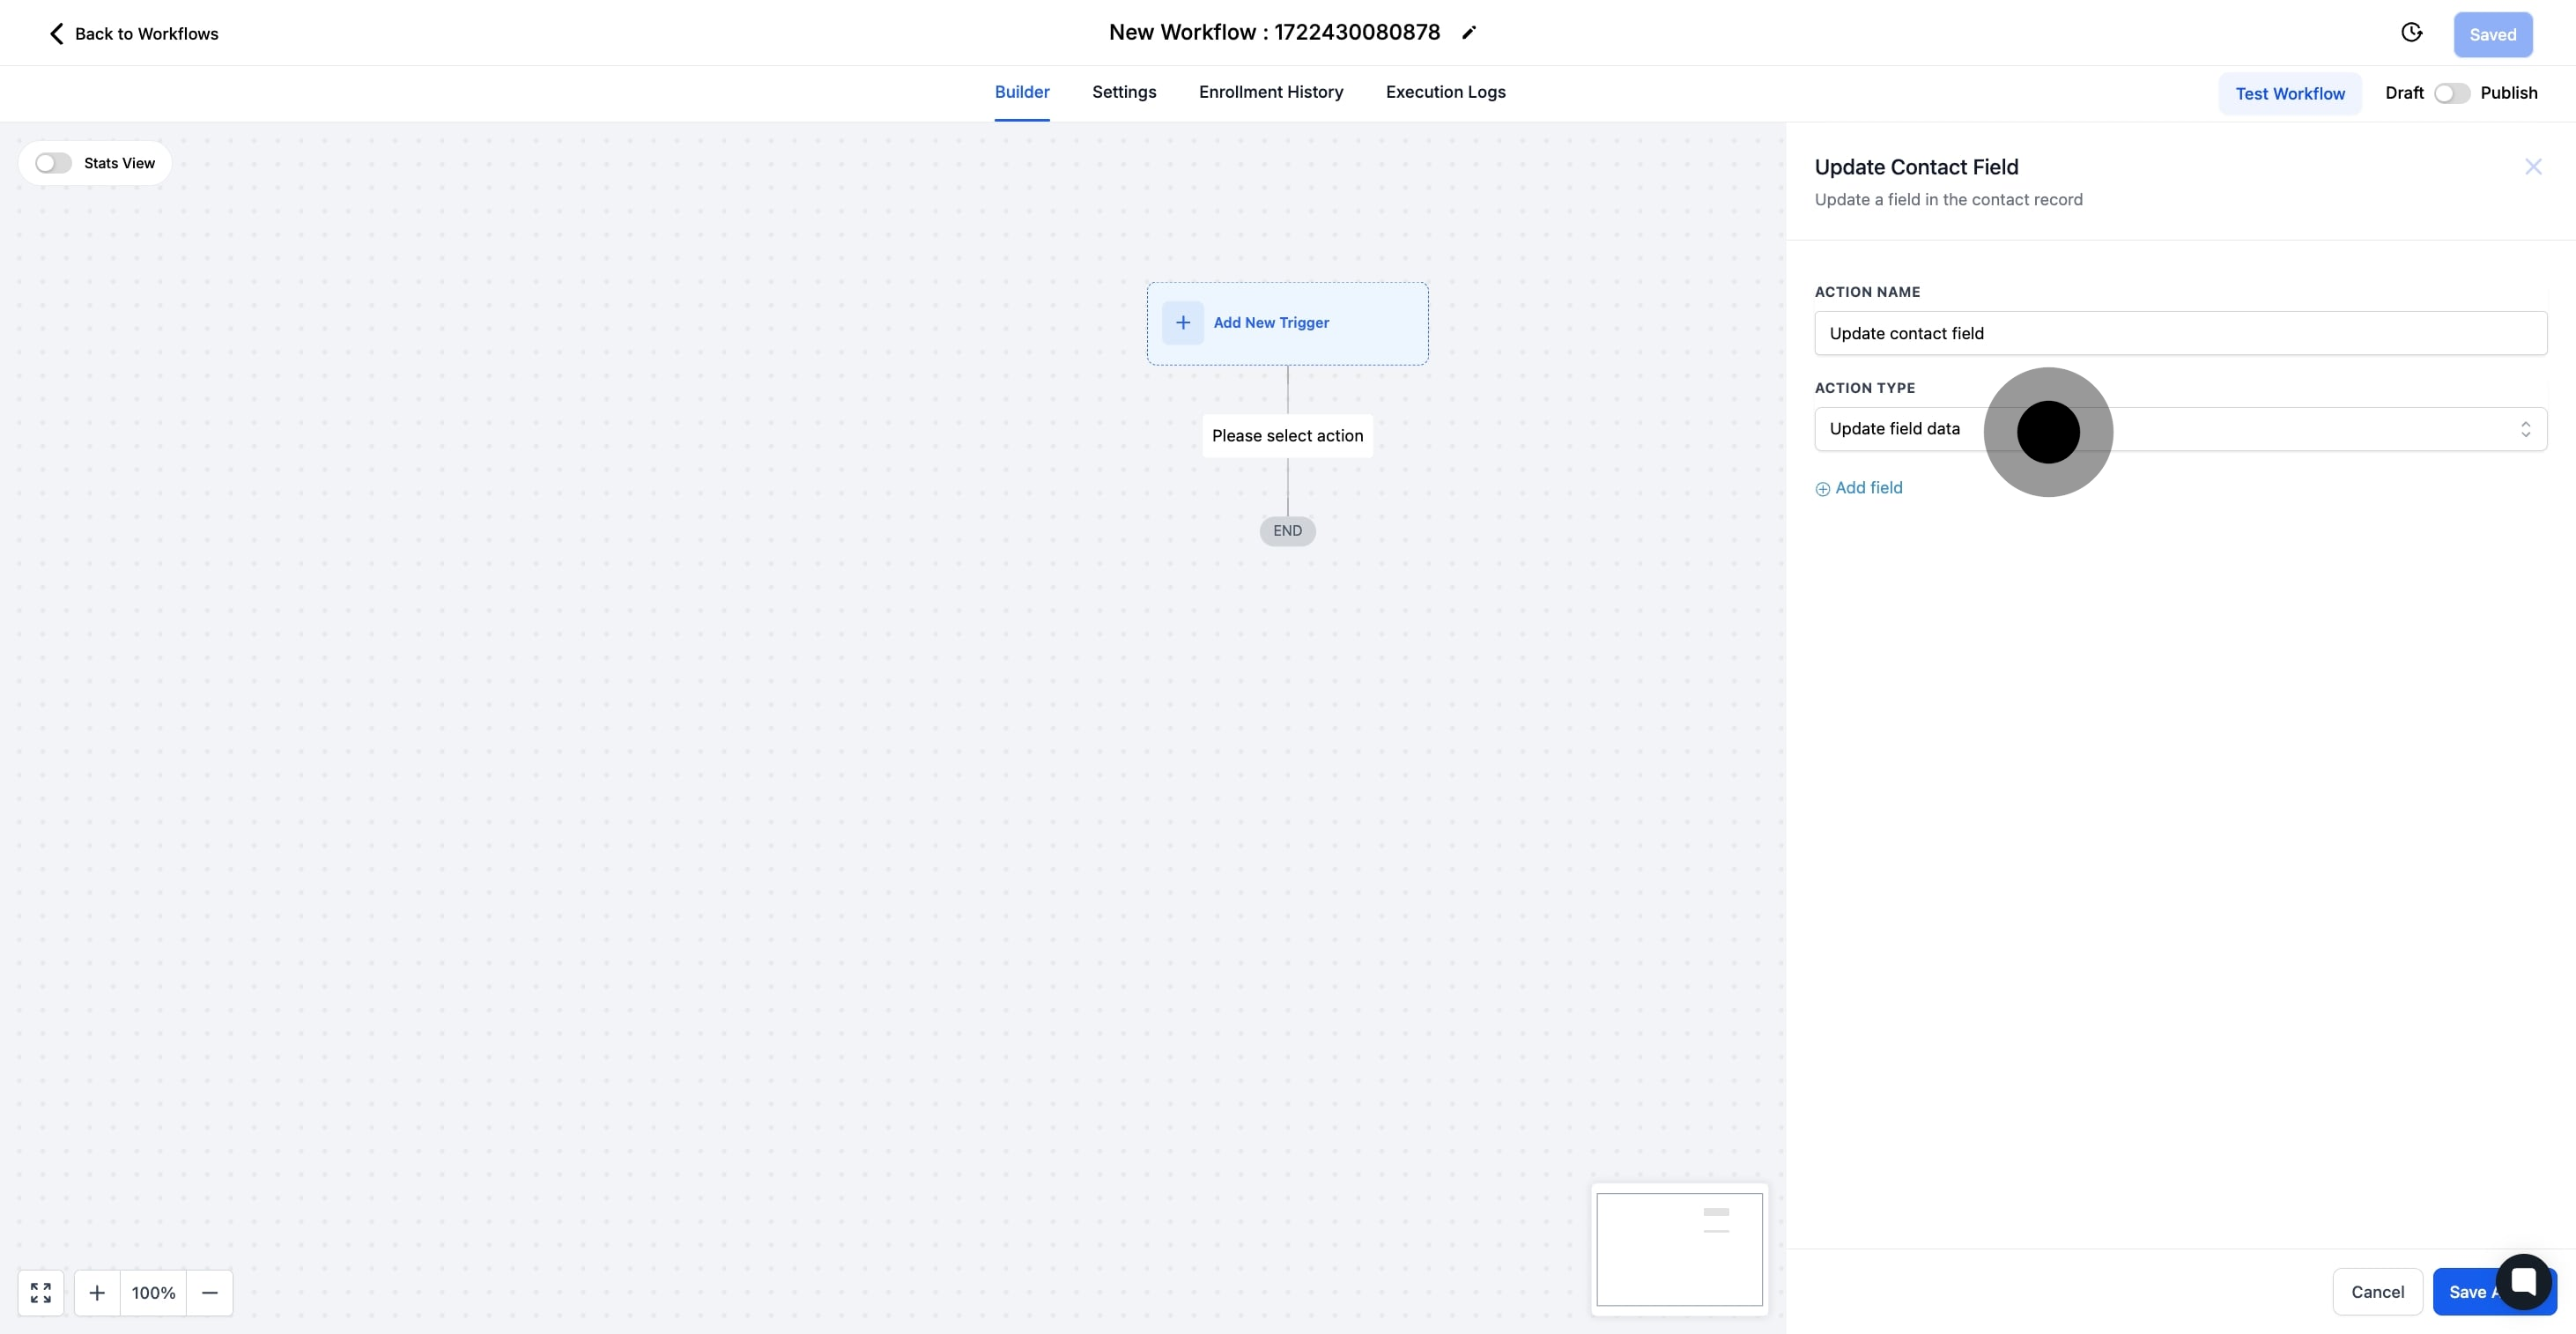Click Add New Trigger on the canvas

pyautogui.click(x=1287, y=322)
